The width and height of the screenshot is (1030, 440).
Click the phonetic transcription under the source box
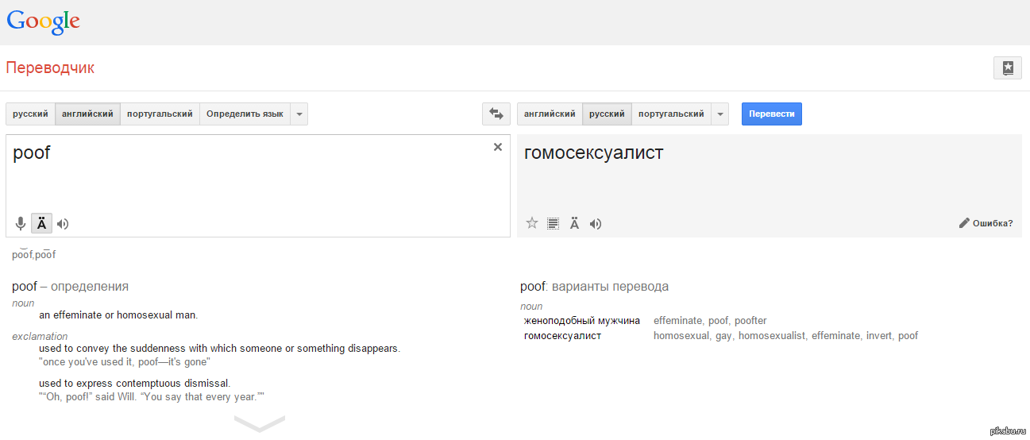pyautogui.click(x=34, y=255)
